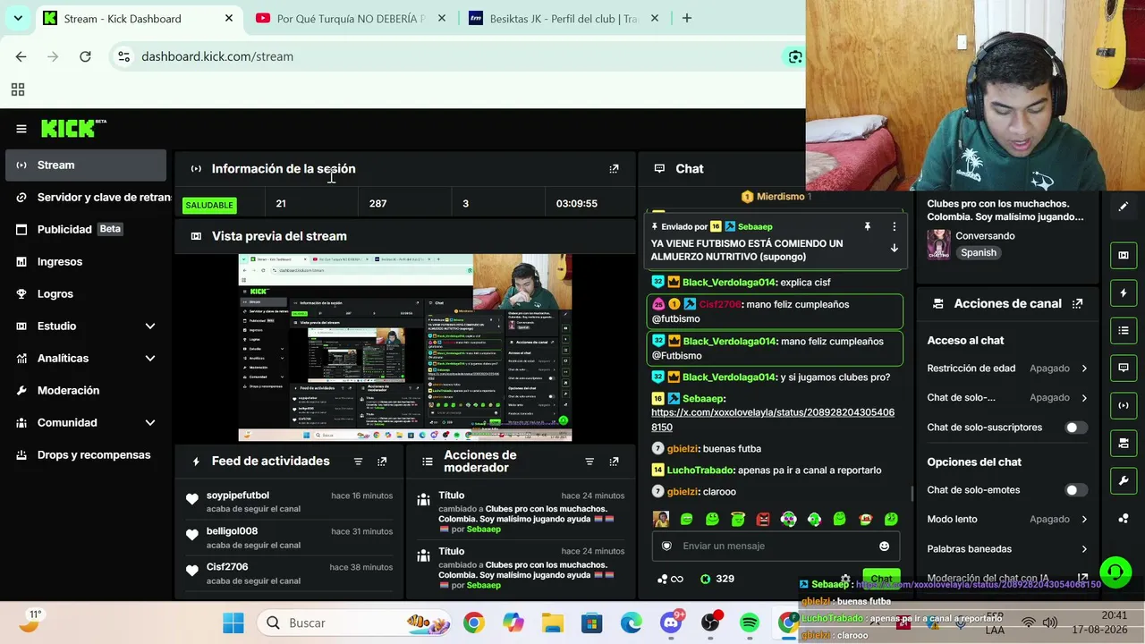
Task: Open Restricción de edad options
Action: coord(1007,369)
